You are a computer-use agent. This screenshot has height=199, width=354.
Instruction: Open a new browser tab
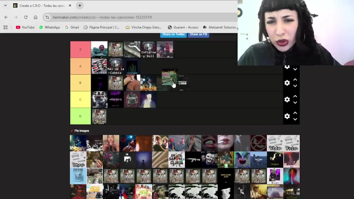(80, 6)
